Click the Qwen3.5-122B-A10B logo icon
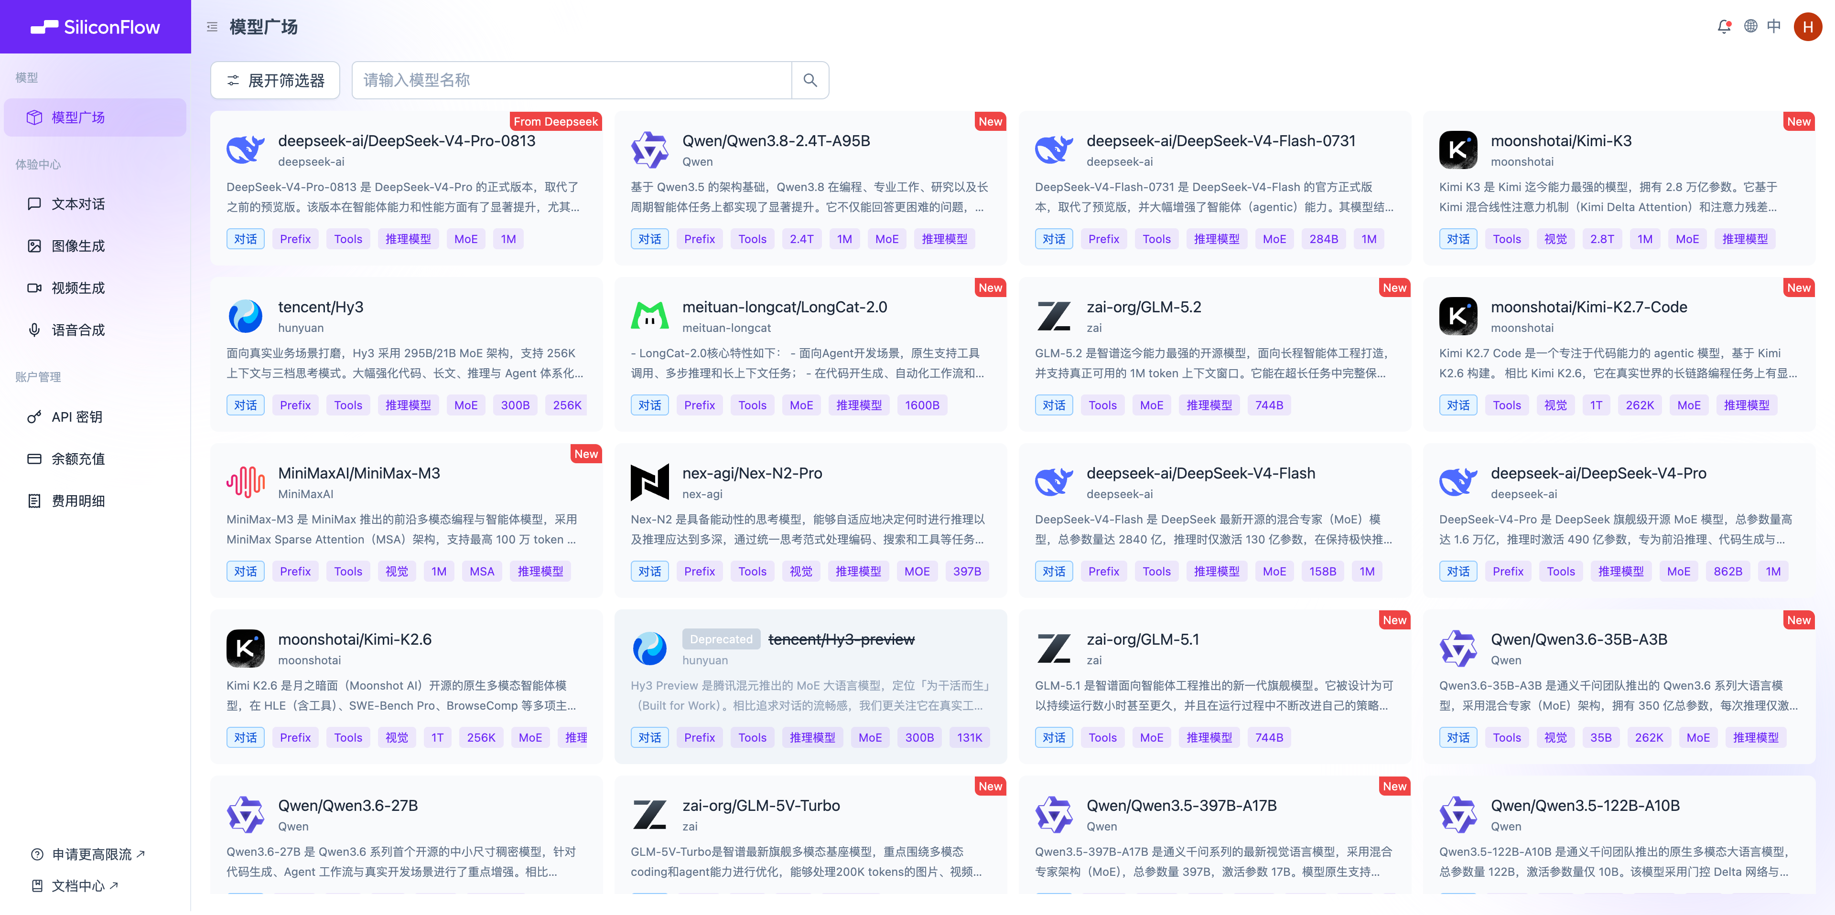This screenshot has height=915, width=1835. point(1458,815)
